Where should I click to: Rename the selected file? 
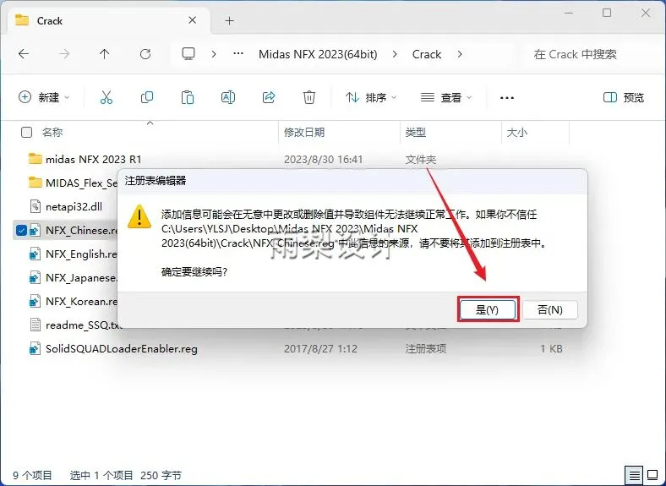pyautogui.click(x=228, y=97)
